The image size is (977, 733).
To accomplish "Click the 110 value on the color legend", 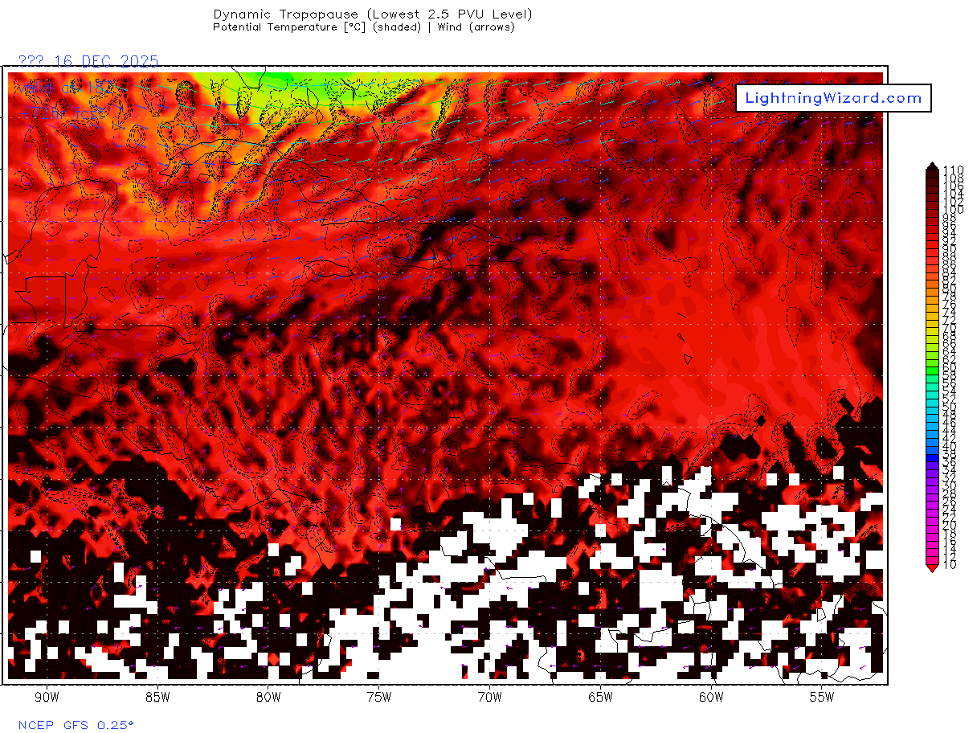I will point(954,170).
